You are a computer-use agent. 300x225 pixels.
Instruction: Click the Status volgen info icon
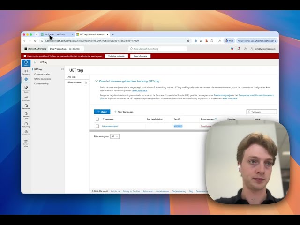point(216,119)
